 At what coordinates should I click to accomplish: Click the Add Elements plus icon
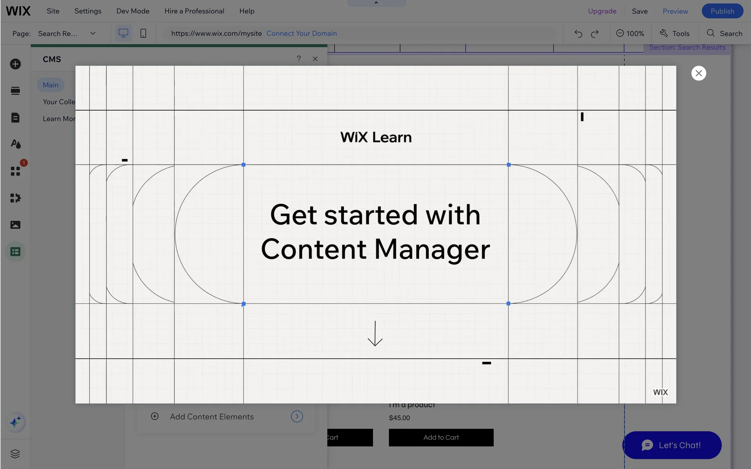(x=15, y=64)
